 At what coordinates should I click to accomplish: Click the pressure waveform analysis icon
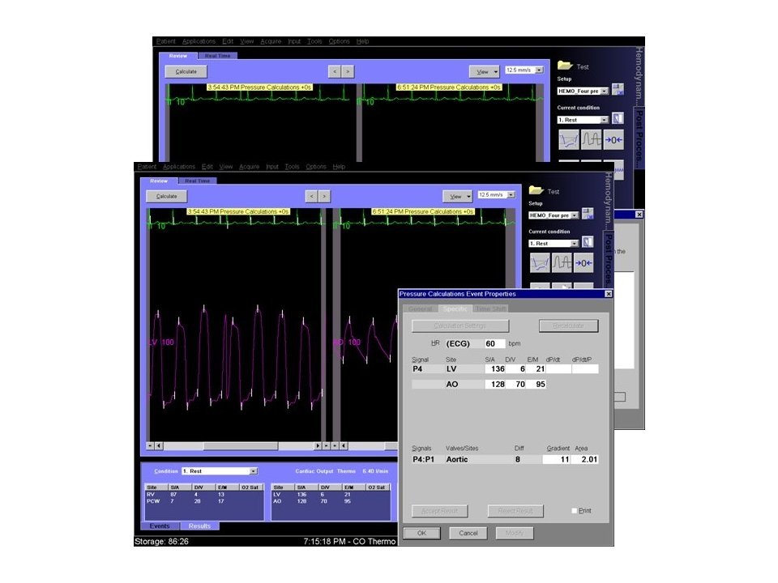click(541, 263)
